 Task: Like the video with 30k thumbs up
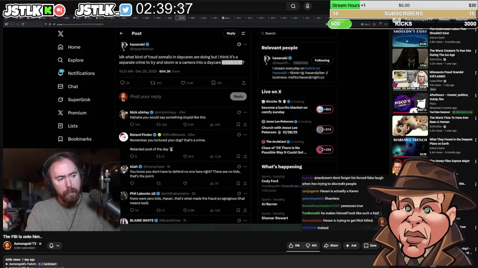(294, 246)
